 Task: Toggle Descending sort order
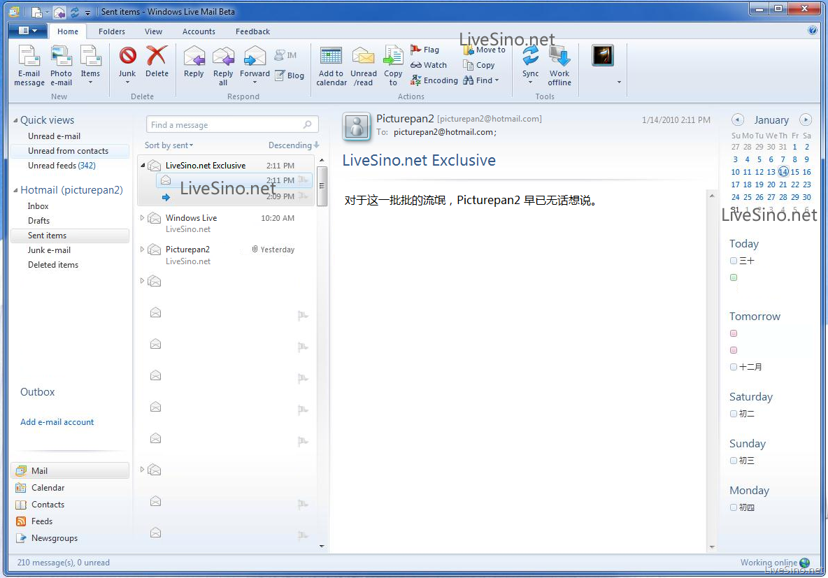click(294, 145)
